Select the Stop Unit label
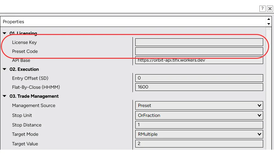 tap(22, 115)
